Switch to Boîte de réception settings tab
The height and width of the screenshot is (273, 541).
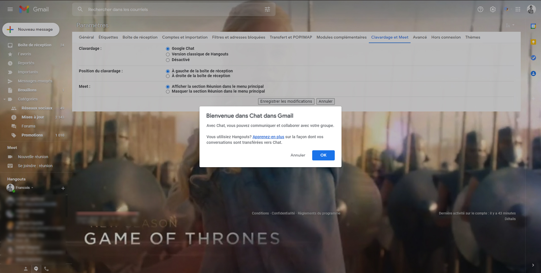tap(140, 37)
